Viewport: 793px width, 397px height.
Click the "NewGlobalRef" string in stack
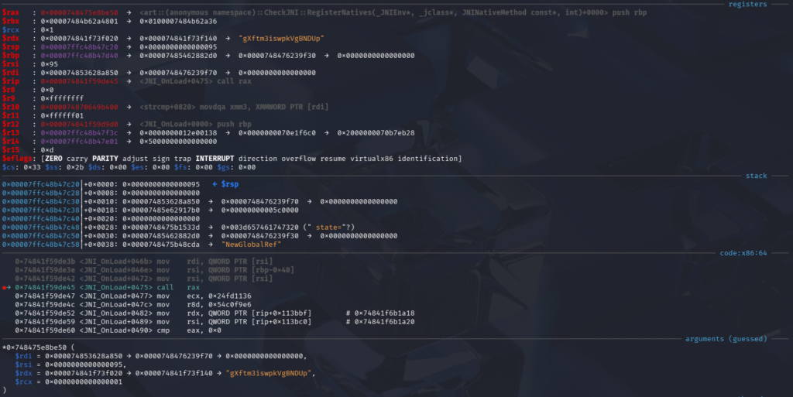pos(252,245)
